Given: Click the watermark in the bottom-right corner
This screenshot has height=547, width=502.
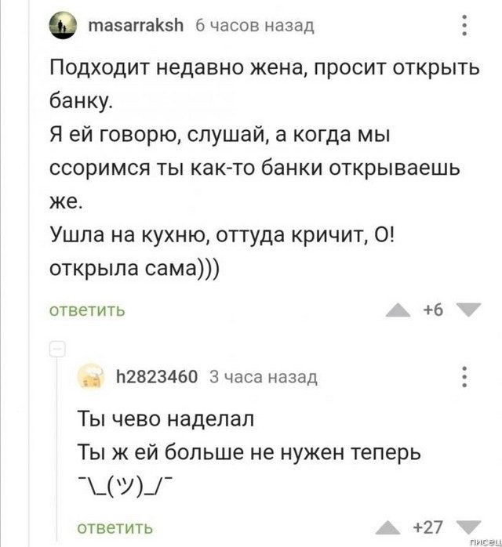Looking at the screenshot, I should [x=482, y=541].
